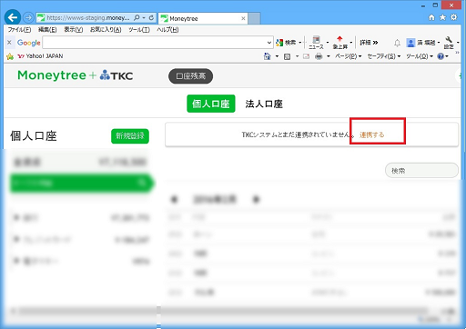Open the browser home page icon

431,17
